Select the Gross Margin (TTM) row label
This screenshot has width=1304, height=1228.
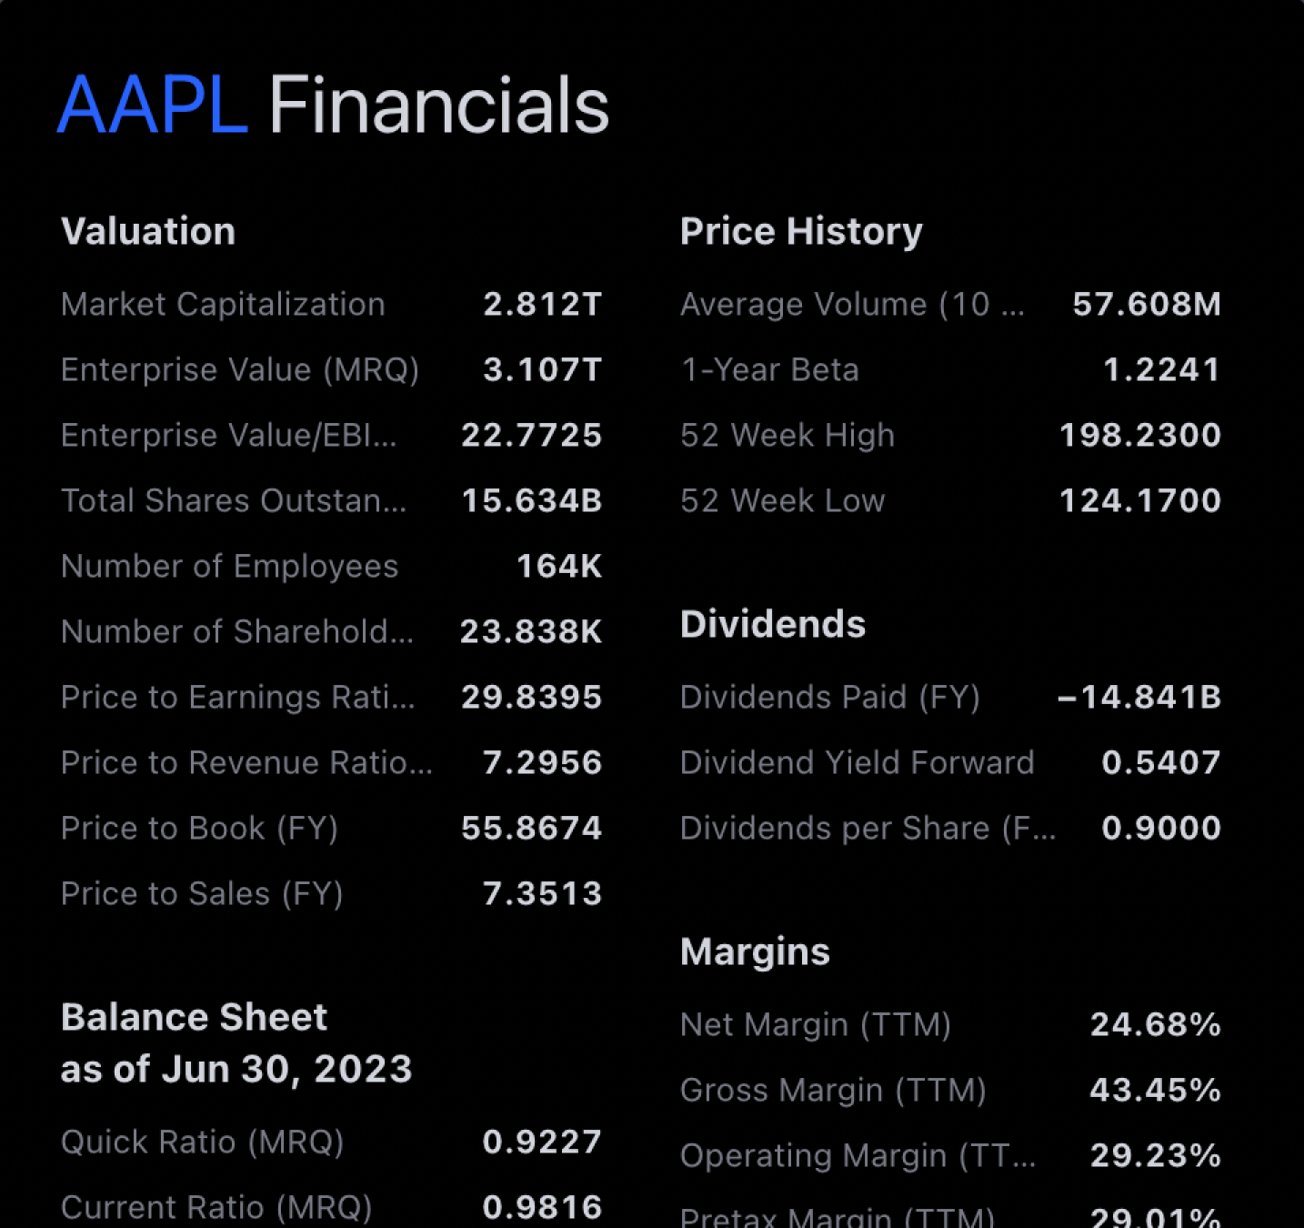[833, 1091]
